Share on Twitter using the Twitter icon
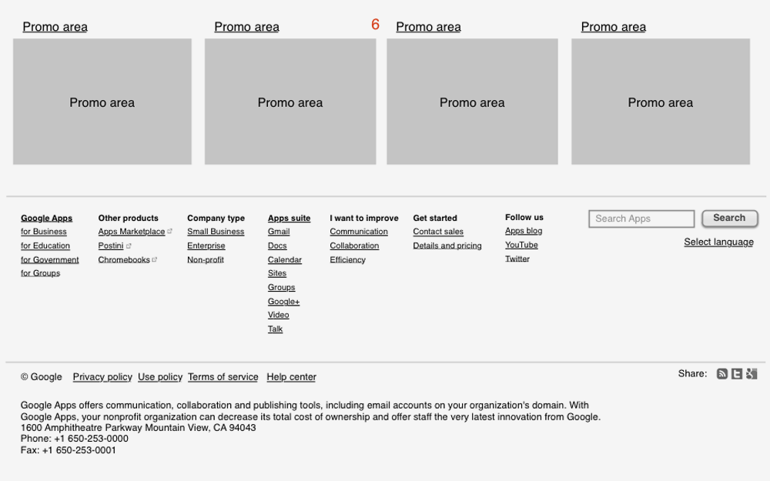This screenshot has width=770, height=481. point(737,373)
